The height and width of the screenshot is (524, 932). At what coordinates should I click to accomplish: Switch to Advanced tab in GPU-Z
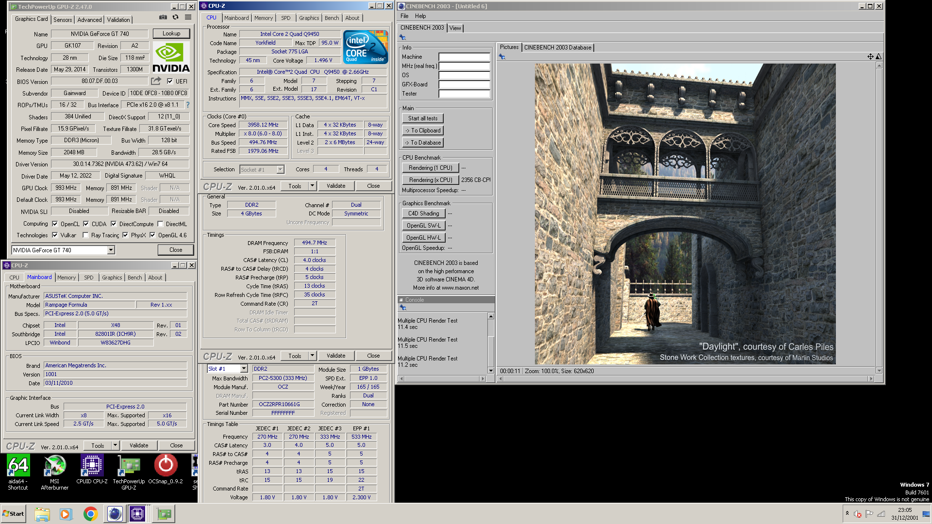[90, 20]
